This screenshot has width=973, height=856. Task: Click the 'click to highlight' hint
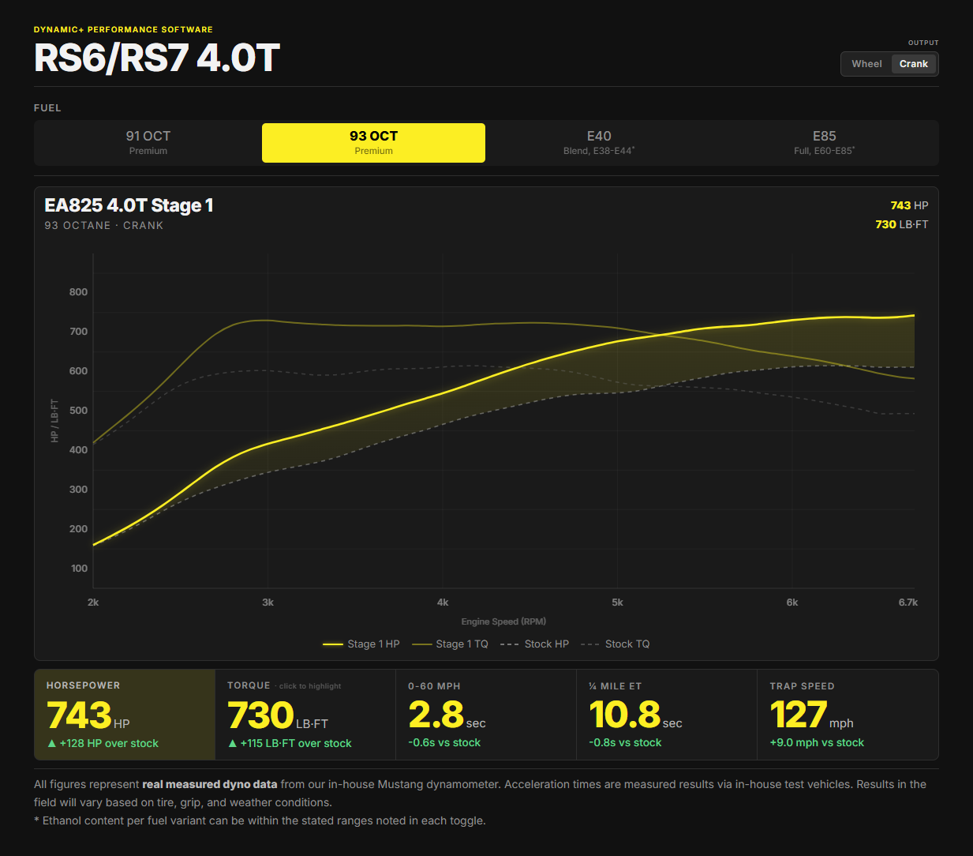pyautogui.click(x=310, y=686)
